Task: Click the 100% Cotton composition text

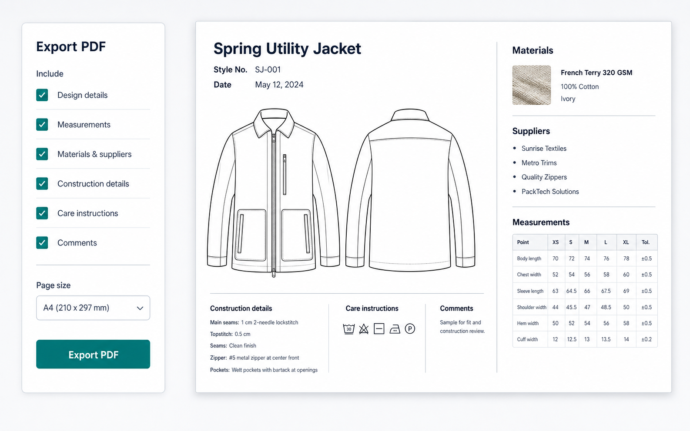Action: (x=579, y=86)
